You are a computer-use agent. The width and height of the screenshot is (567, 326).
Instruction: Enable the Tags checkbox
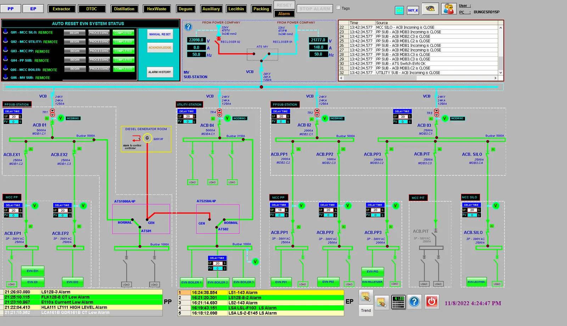tap(338, 7)
